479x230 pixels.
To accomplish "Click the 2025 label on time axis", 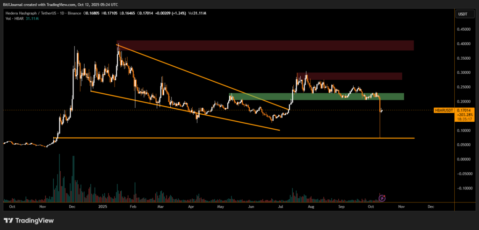I will click(x=102, y=206).
